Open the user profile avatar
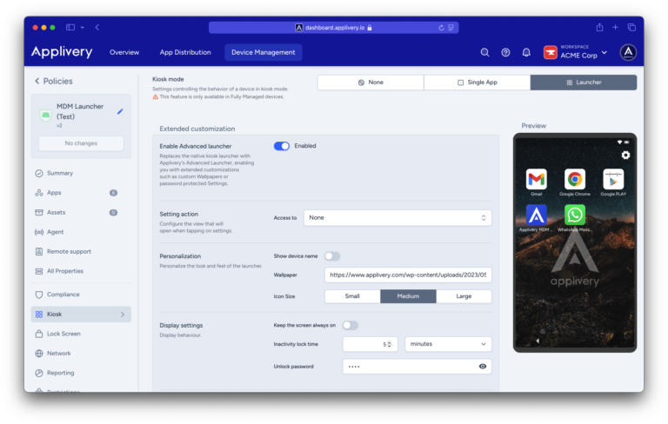 (628, 52)
